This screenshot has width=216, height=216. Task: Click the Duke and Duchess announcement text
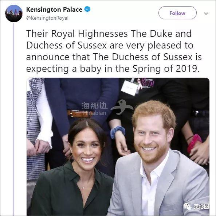(x=114, y=51)
